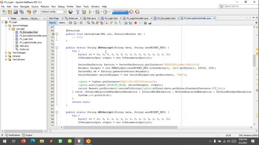Click the Next Bookmark icon
The height and width of the screenshot is (145, 259).
click(116, 23)
